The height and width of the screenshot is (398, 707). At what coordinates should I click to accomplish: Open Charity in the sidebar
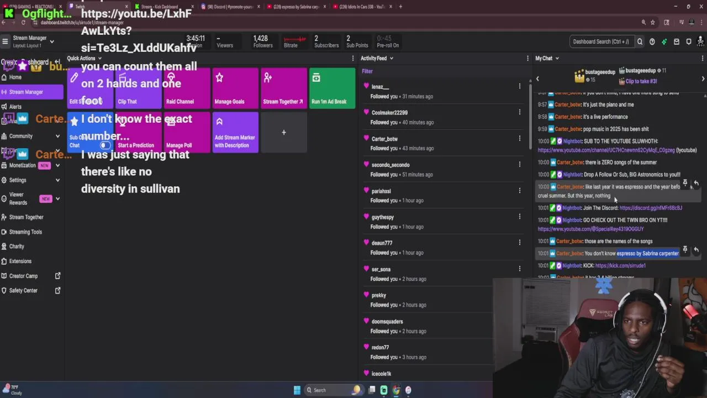32,247
